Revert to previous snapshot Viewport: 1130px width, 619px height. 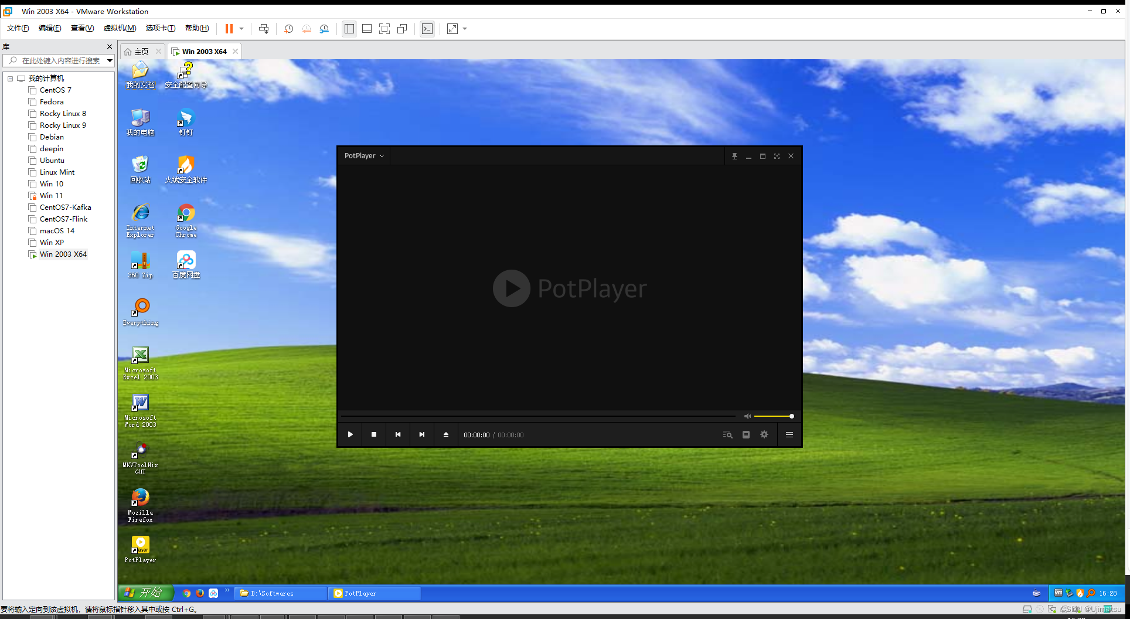[x=307, y=29]
